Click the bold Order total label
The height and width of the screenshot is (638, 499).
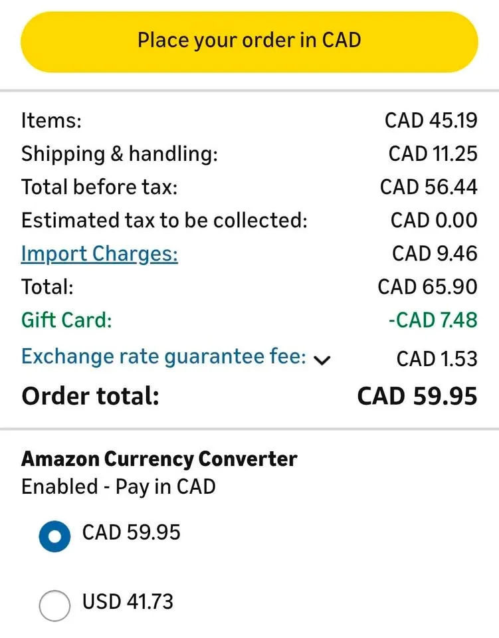90,396
